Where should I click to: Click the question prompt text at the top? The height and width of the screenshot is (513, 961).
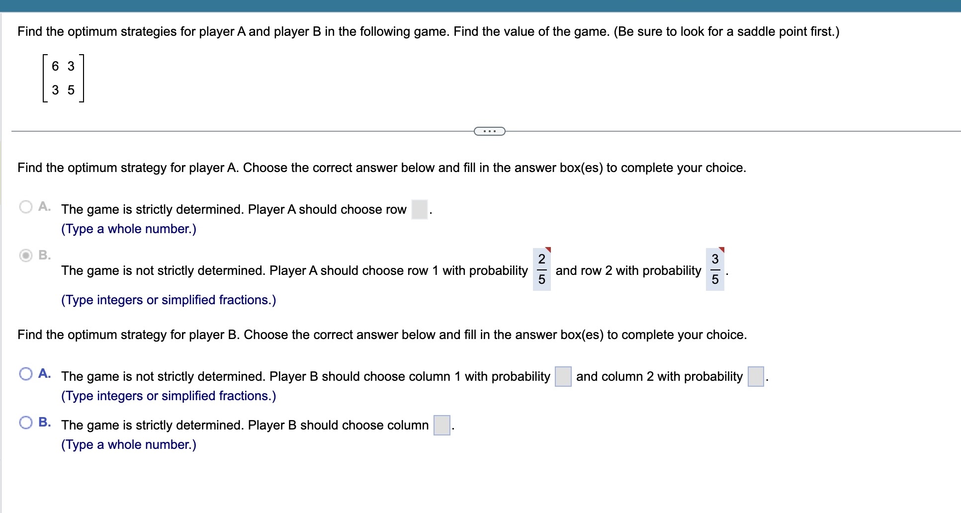pos(428,32)
